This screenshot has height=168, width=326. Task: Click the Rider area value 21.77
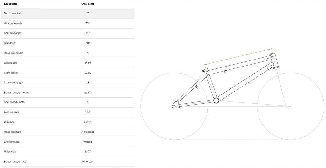(x=88, y=151)
